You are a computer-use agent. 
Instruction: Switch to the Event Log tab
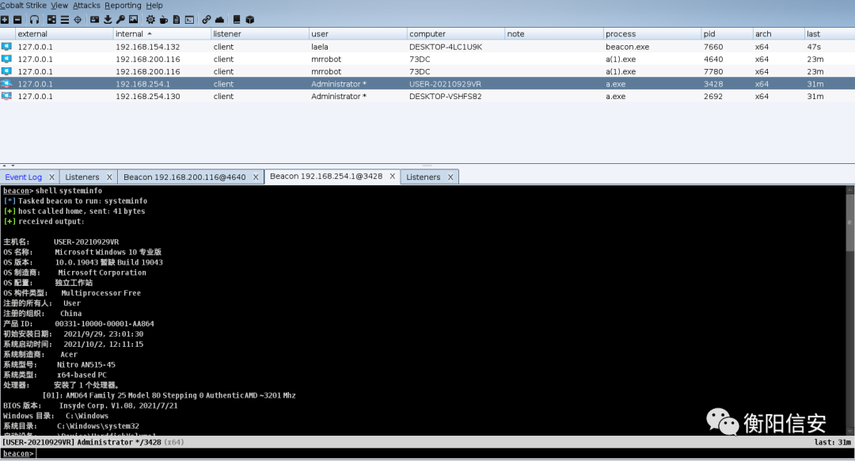(x=24, y=177)
